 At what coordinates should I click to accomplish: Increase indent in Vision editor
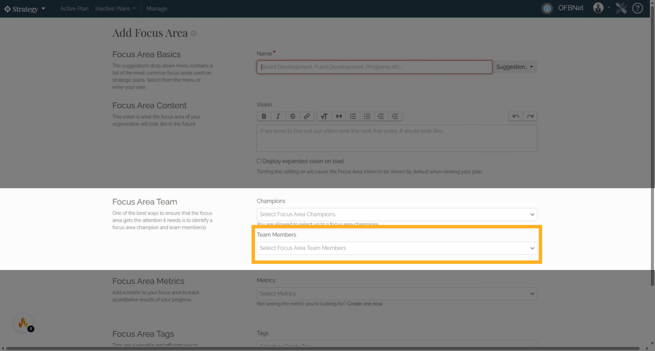coord(395,116)
